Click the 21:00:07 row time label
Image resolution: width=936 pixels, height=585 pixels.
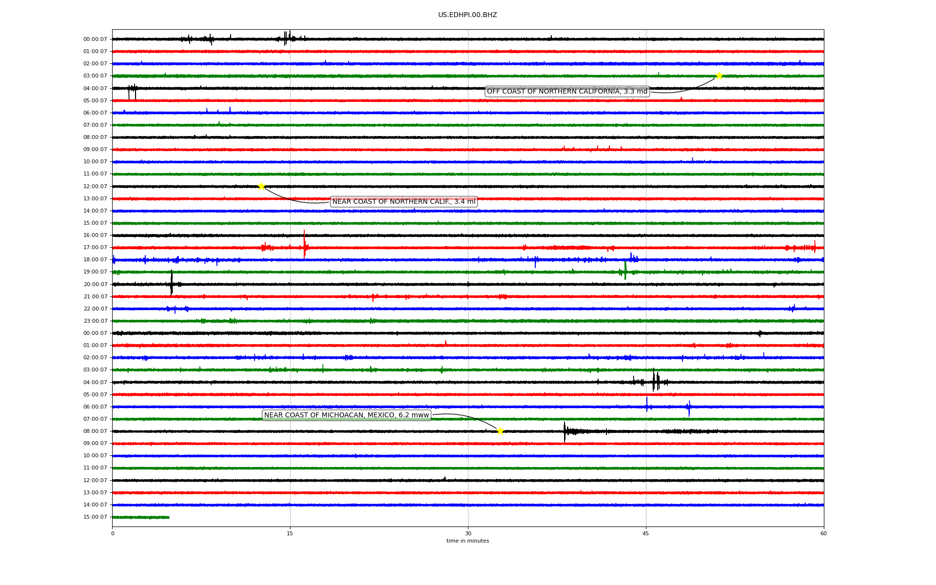(95, 297)
